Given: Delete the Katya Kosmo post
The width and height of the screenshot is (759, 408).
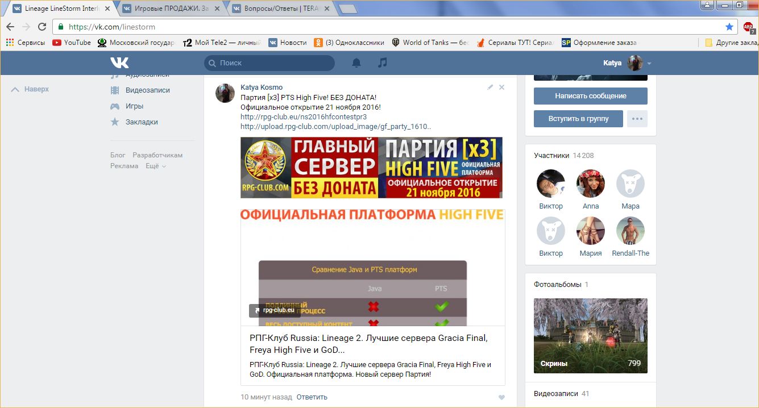Looking at the screenshot, I should point(501,87).
